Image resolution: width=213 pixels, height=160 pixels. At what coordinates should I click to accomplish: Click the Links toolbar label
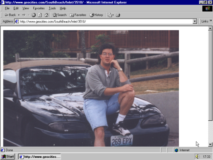click(205, 21)
